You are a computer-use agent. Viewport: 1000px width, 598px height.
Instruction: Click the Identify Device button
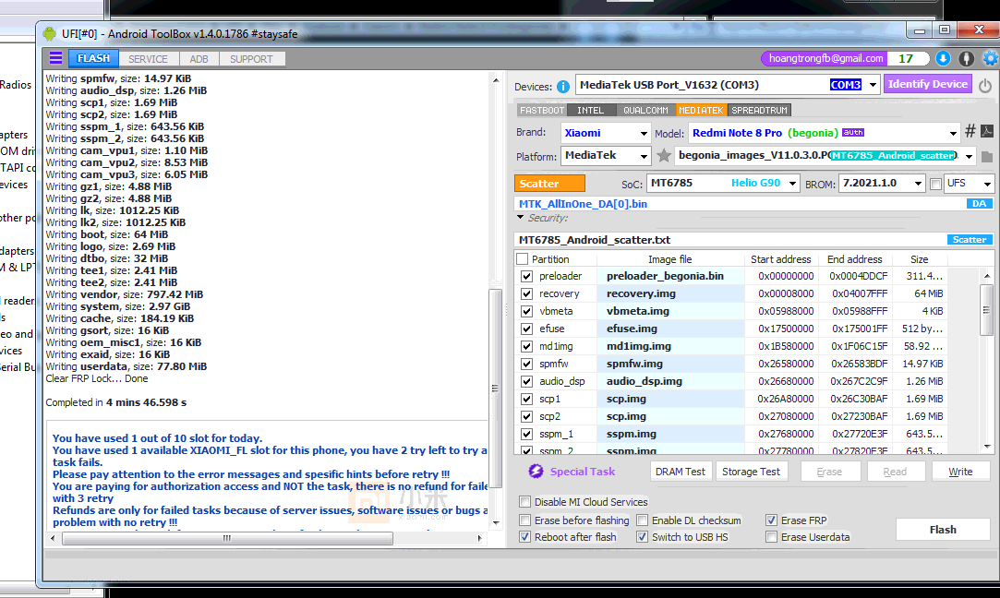[928, 84]
